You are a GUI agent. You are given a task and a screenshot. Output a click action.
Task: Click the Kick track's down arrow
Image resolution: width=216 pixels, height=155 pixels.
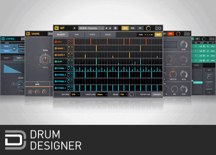coord(69,43)
